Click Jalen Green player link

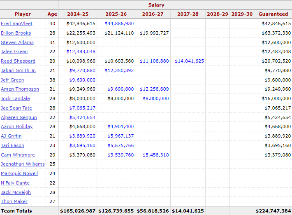point(14,51)
